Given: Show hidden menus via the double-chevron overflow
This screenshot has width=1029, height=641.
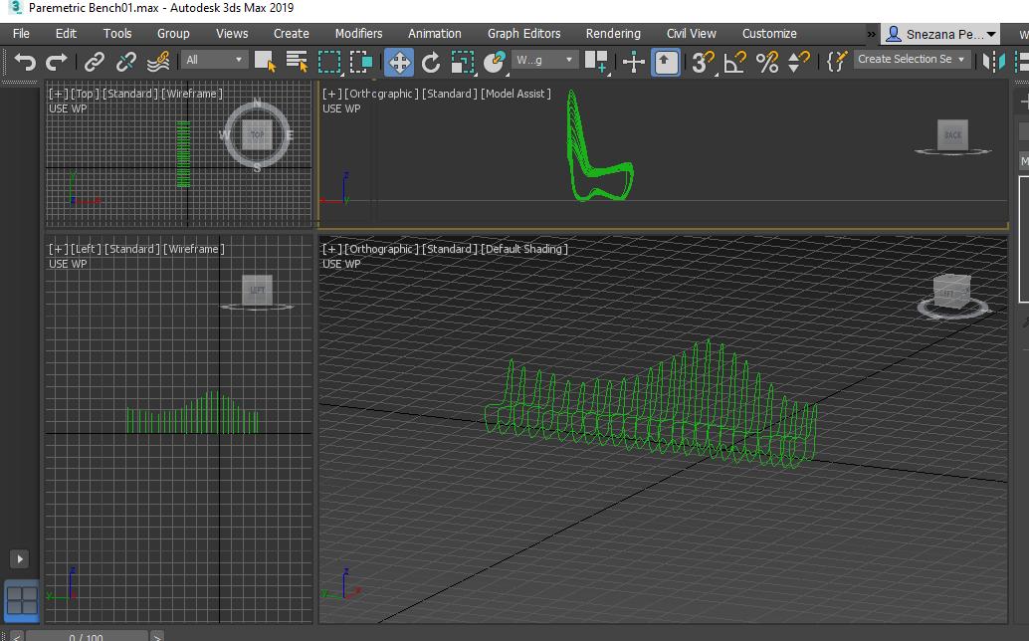Looking at the screenshot, I should (x=871, y=34).
